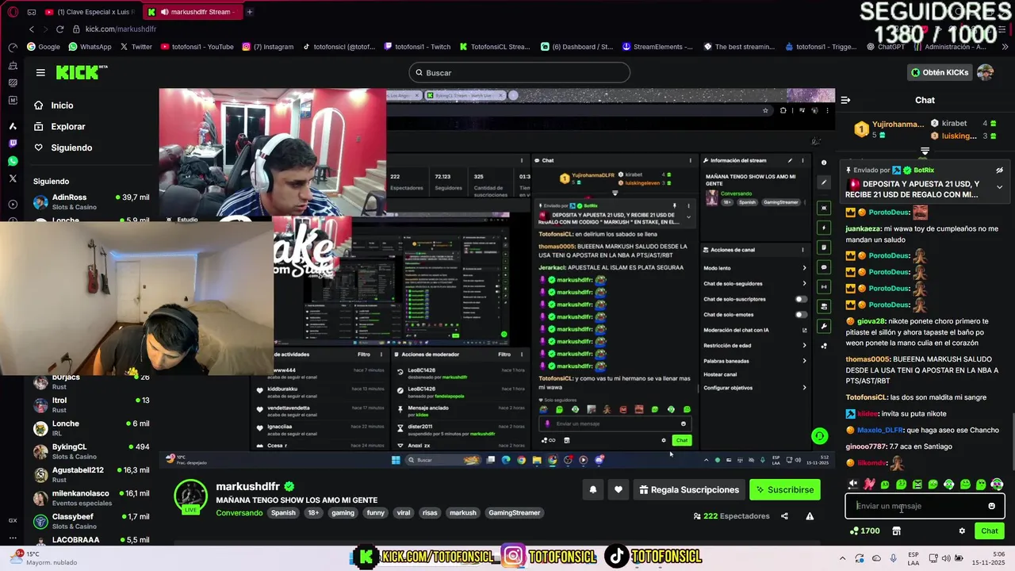Open Explorar in sidebar
The width and height of the screenshot is (1015, 571).
click(x=59, y=126)
